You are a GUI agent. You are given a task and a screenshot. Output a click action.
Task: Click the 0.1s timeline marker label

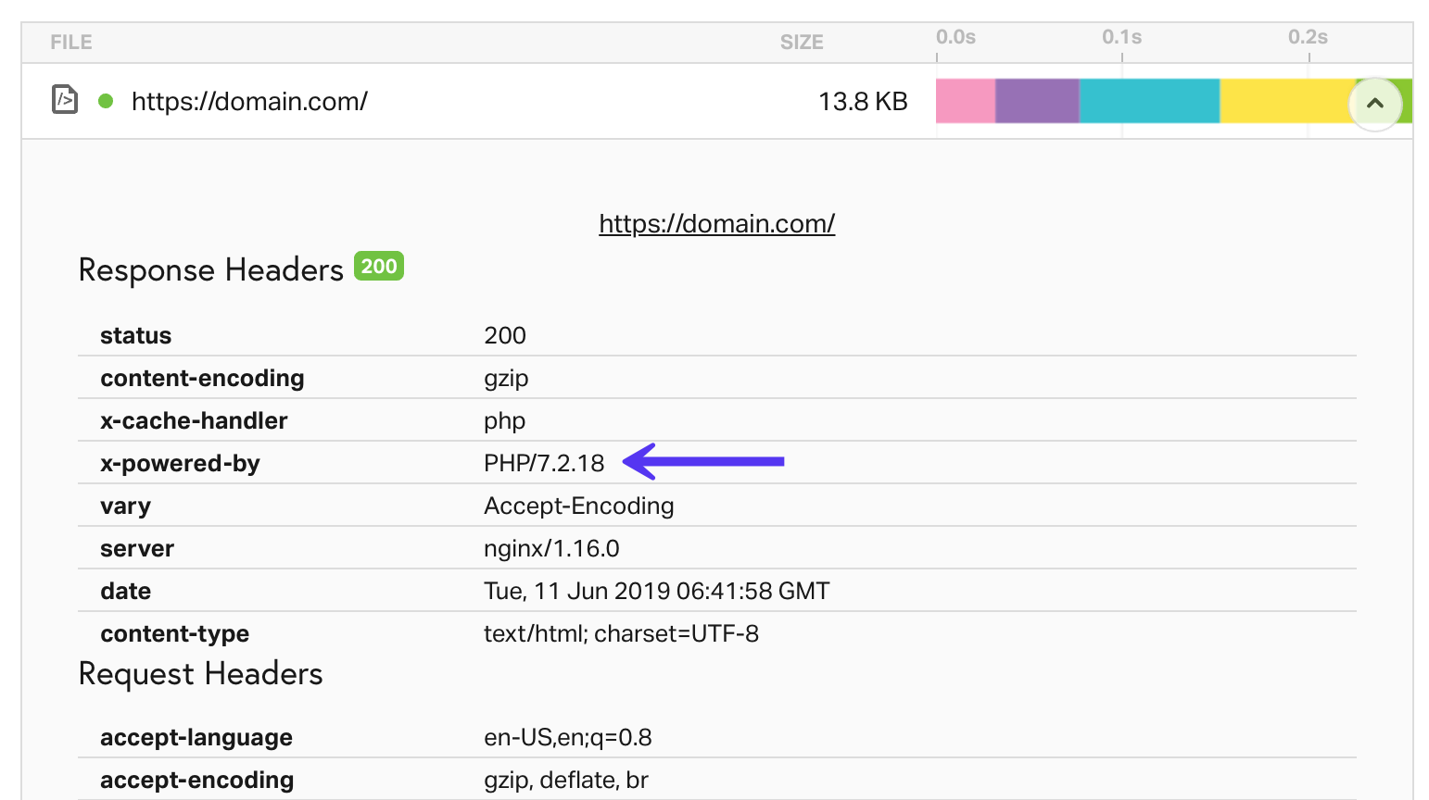tap(1121, 37)
